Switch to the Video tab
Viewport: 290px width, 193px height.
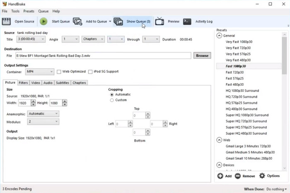(36, 83)
